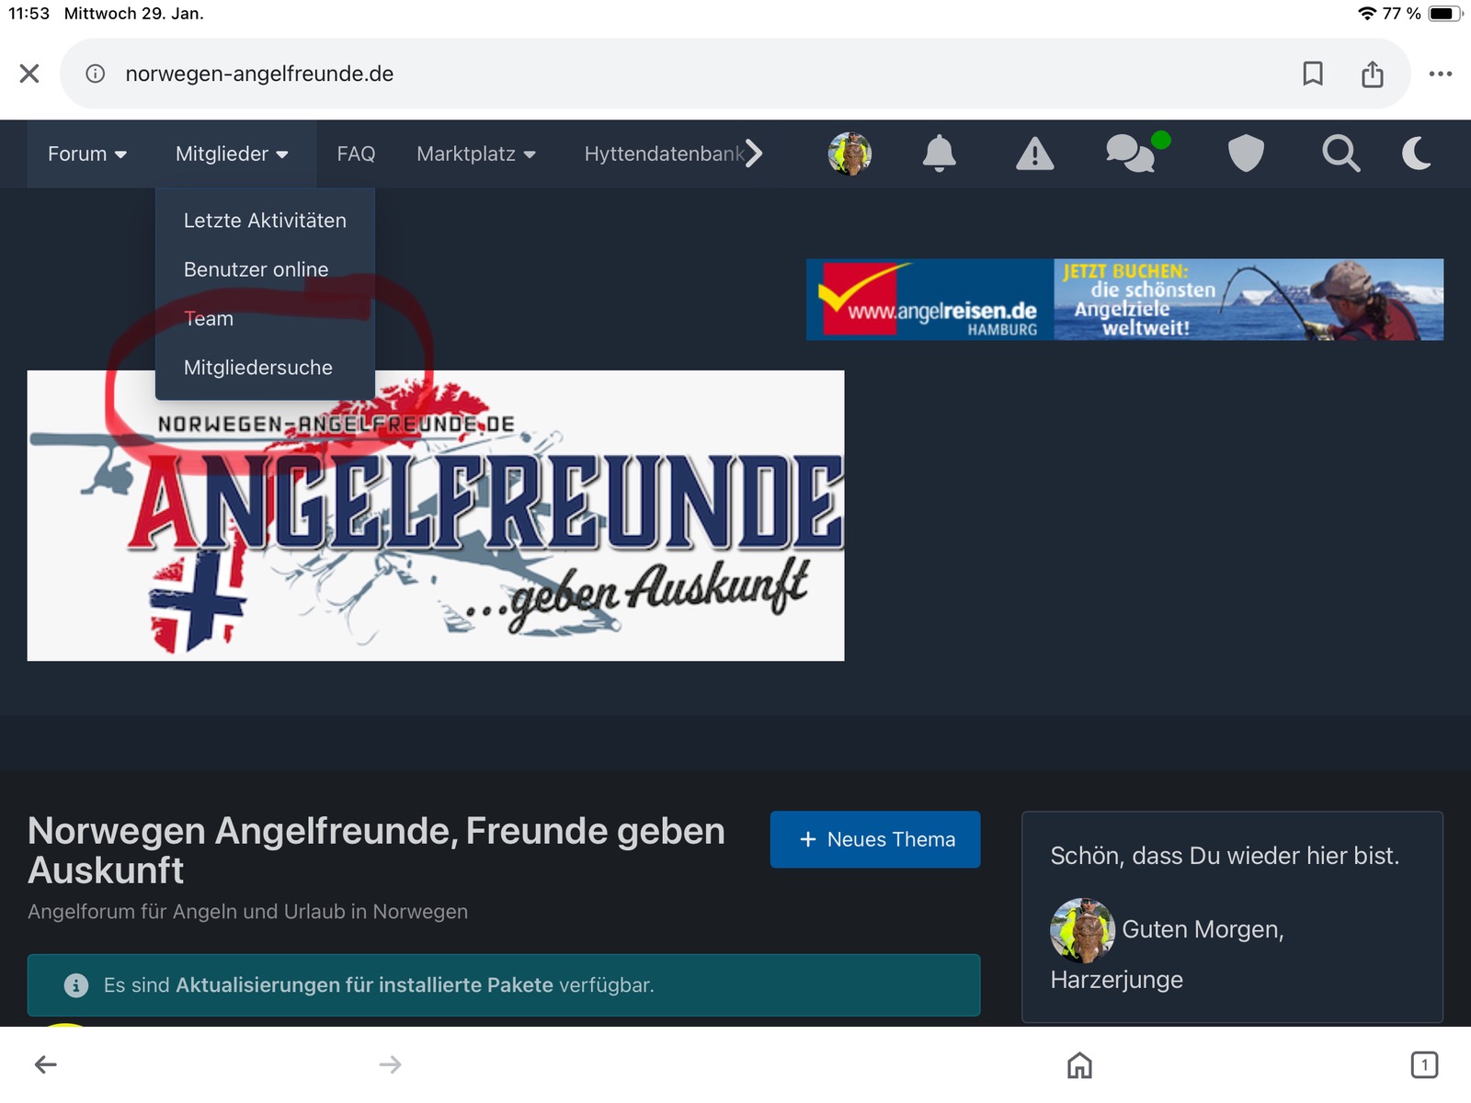Screen dimensions: 1471x1103
Task: Toggle dark mode with moon icon
Action: pos(1417,154)
